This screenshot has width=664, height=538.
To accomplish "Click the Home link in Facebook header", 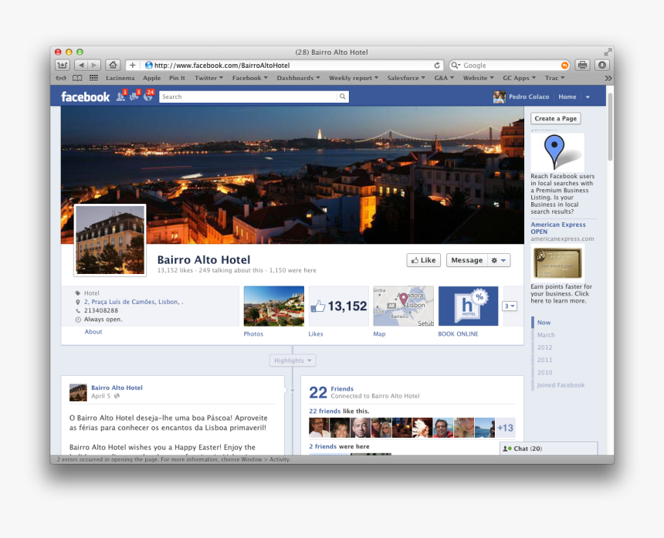I will 567,97.
